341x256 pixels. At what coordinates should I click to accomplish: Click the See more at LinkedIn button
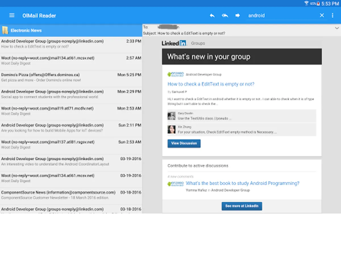click(242, 206)
